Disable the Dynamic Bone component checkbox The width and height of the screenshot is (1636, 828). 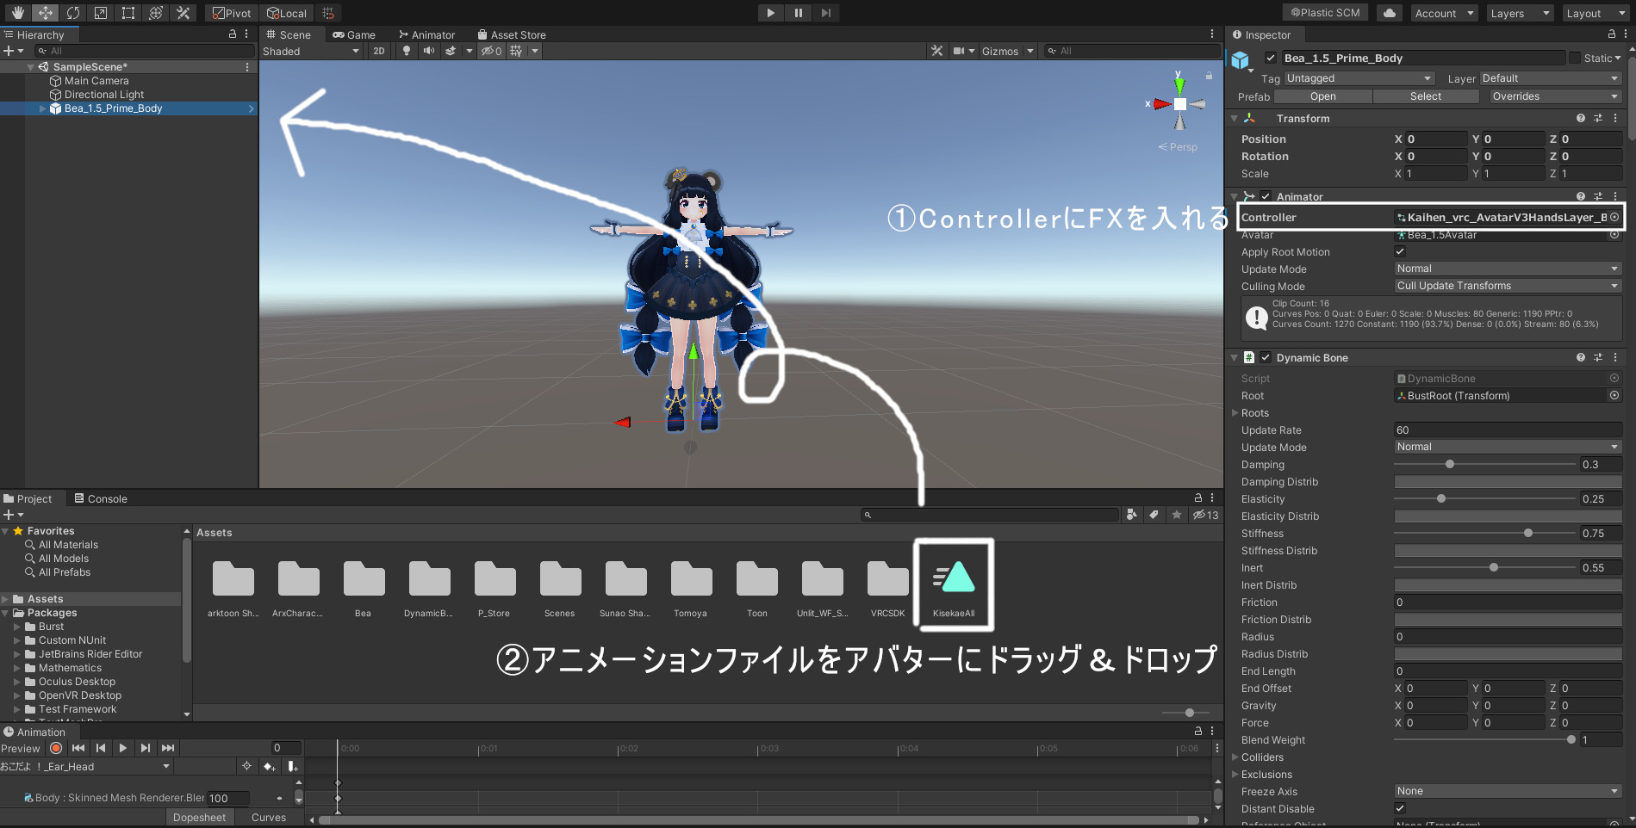(1266, 357)
